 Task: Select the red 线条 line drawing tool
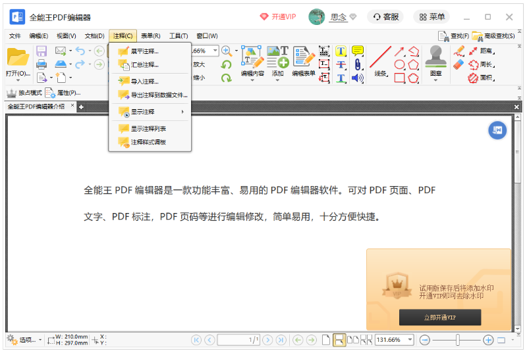381,60
